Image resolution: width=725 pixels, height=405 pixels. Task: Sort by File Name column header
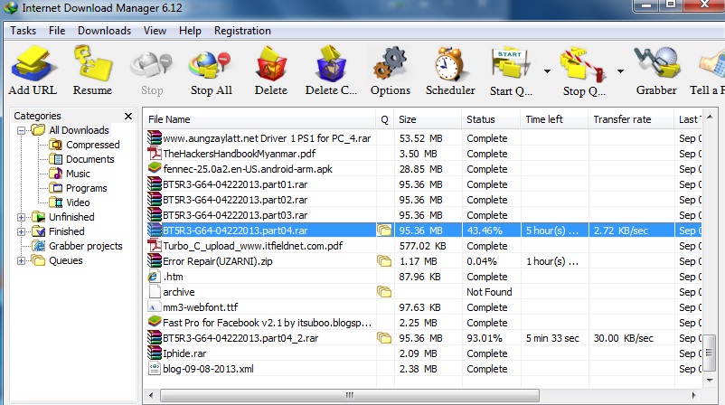[x=259, y=119]
